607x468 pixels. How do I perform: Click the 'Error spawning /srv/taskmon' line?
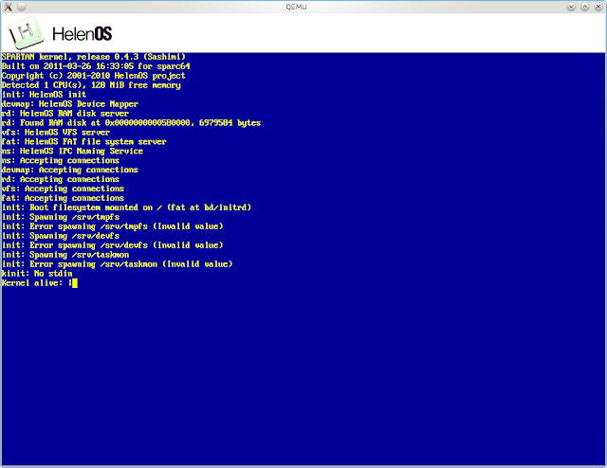point(117,264)
